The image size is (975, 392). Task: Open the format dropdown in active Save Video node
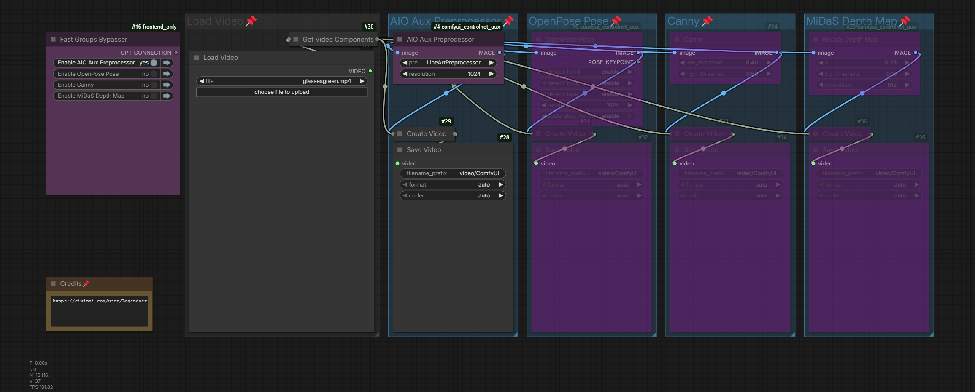pos(453,185)
